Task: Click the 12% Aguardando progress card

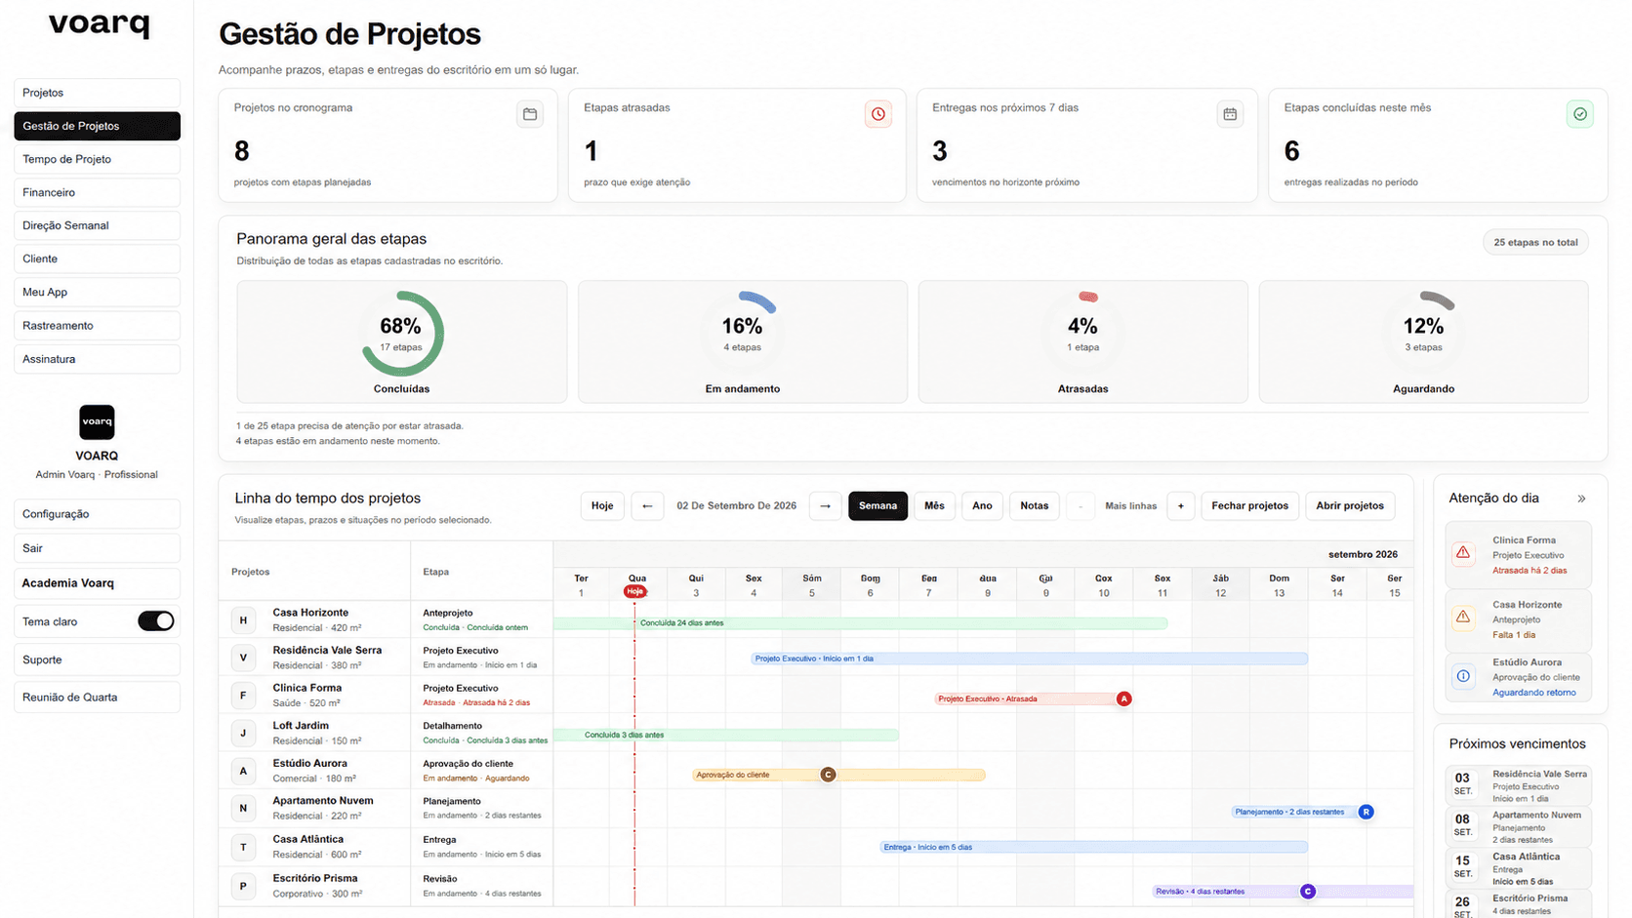Action: (1423, 341)
